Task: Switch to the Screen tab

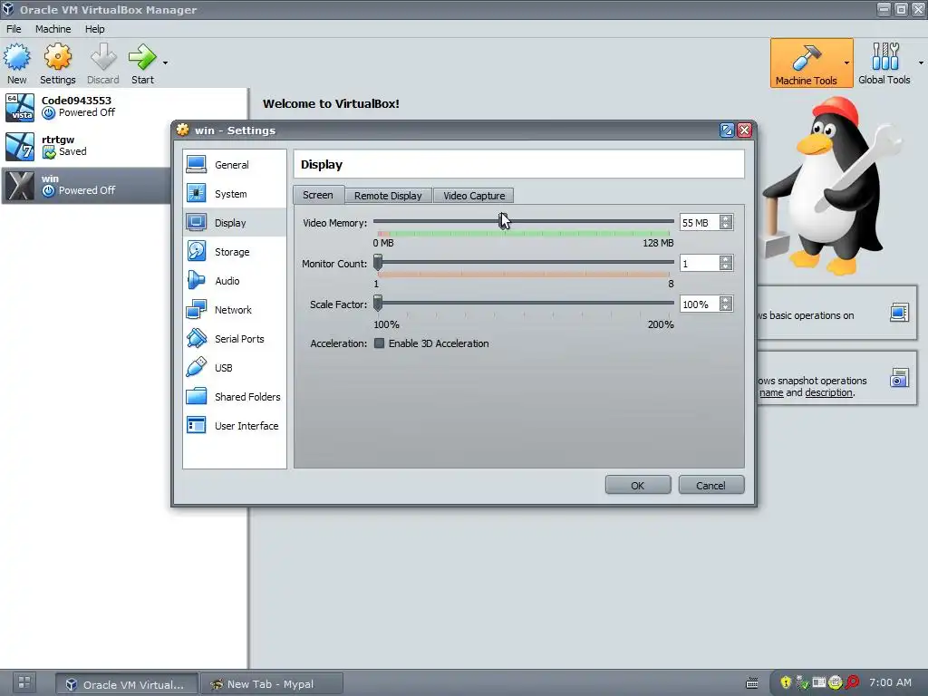Action: click(x=318, y=195)
